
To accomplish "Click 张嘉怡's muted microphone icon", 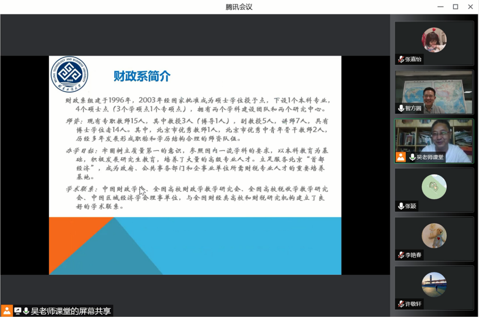I will coord(401,59).
